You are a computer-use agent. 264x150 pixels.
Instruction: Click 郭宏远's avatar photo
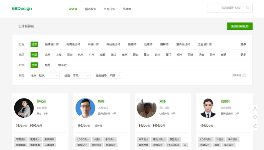[x=24, y=108]
